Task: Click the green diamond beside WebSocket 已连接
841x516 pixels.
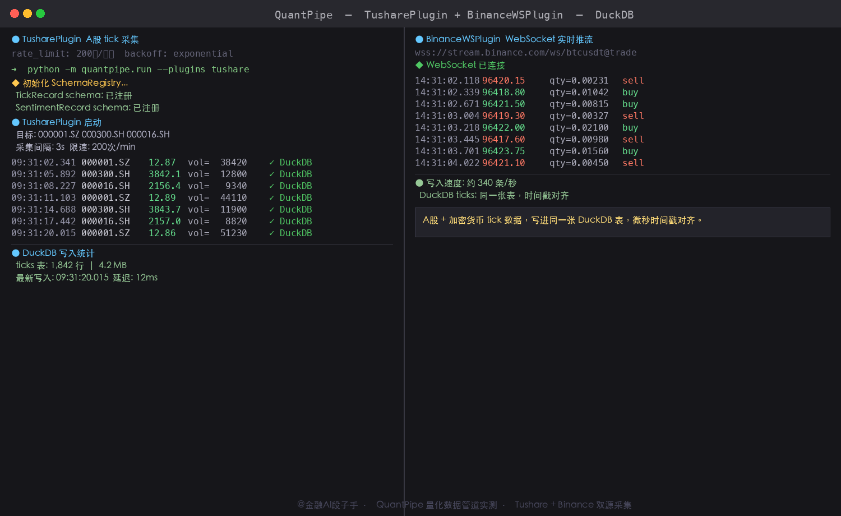Action: [419, 65]
